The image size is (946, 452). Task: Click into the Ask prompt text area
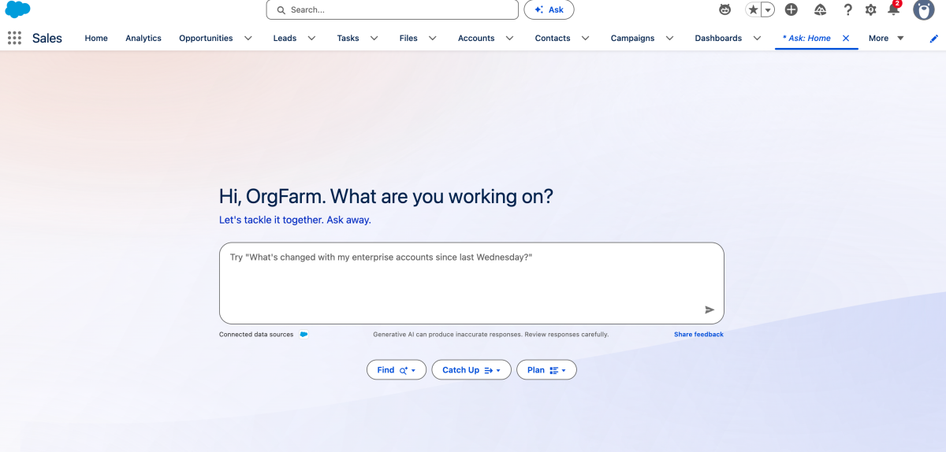coord(471,283)
